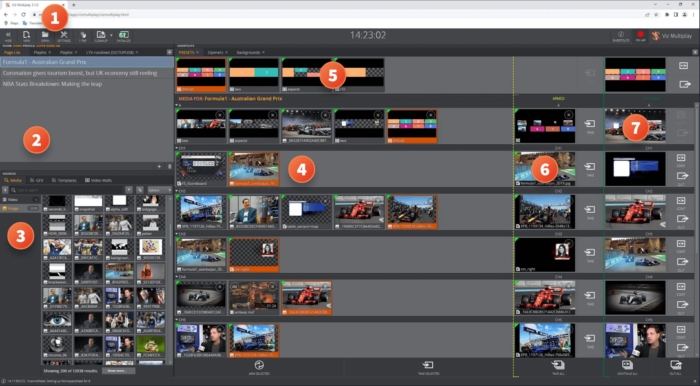The width and height of the screenshot is (700, 386).
Task: Click the TAKE icon on the CH1 row
Action: click(x=590, y=167)
